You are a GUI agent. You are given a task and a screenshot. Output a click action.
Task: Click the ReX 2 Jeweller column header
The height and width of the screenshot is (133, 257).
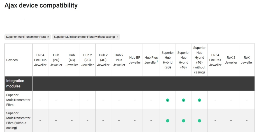pos(231,60)
